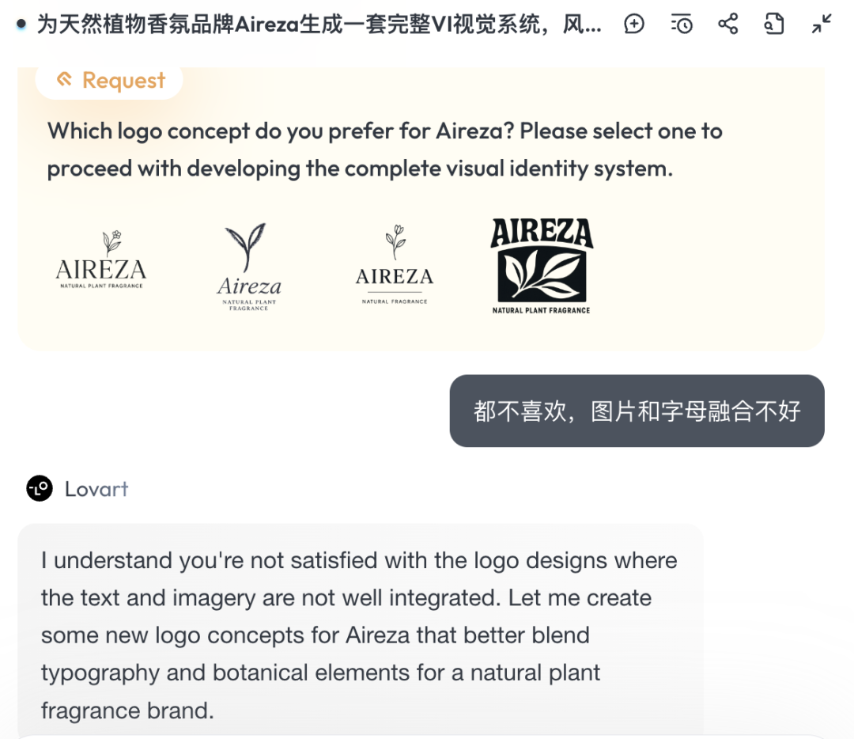Click the Request label icon

[65, 80]
